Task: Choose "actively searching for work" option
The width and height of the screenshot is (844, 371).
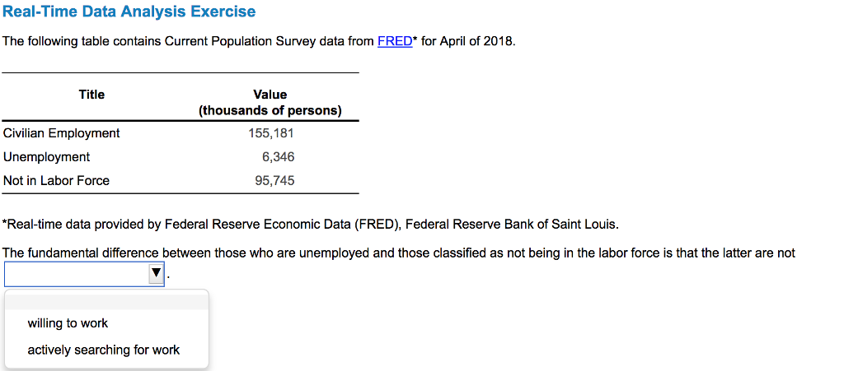Action: (103, 350)
